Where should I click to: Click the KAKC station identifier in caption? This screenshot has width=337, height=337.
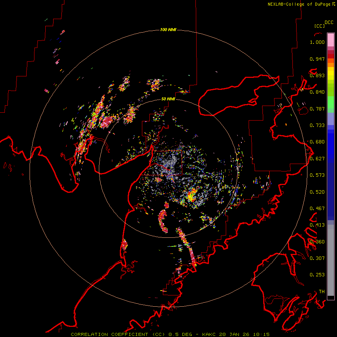point(209,334)
